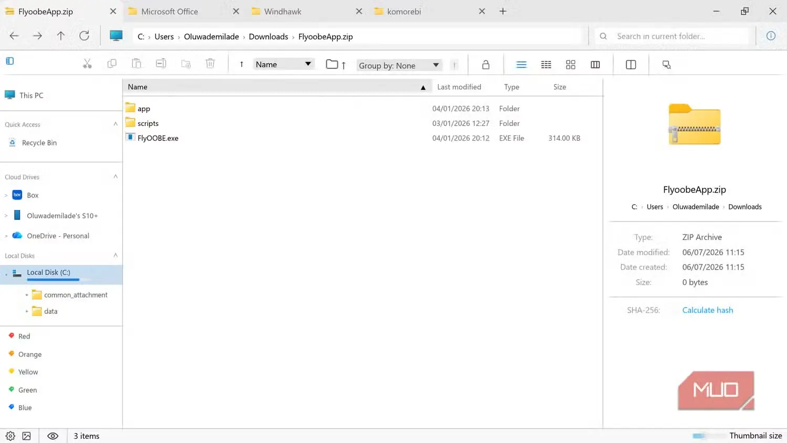Click the image icon in status bar
Viewport: 787px width, 443px height.
(27, 436)
